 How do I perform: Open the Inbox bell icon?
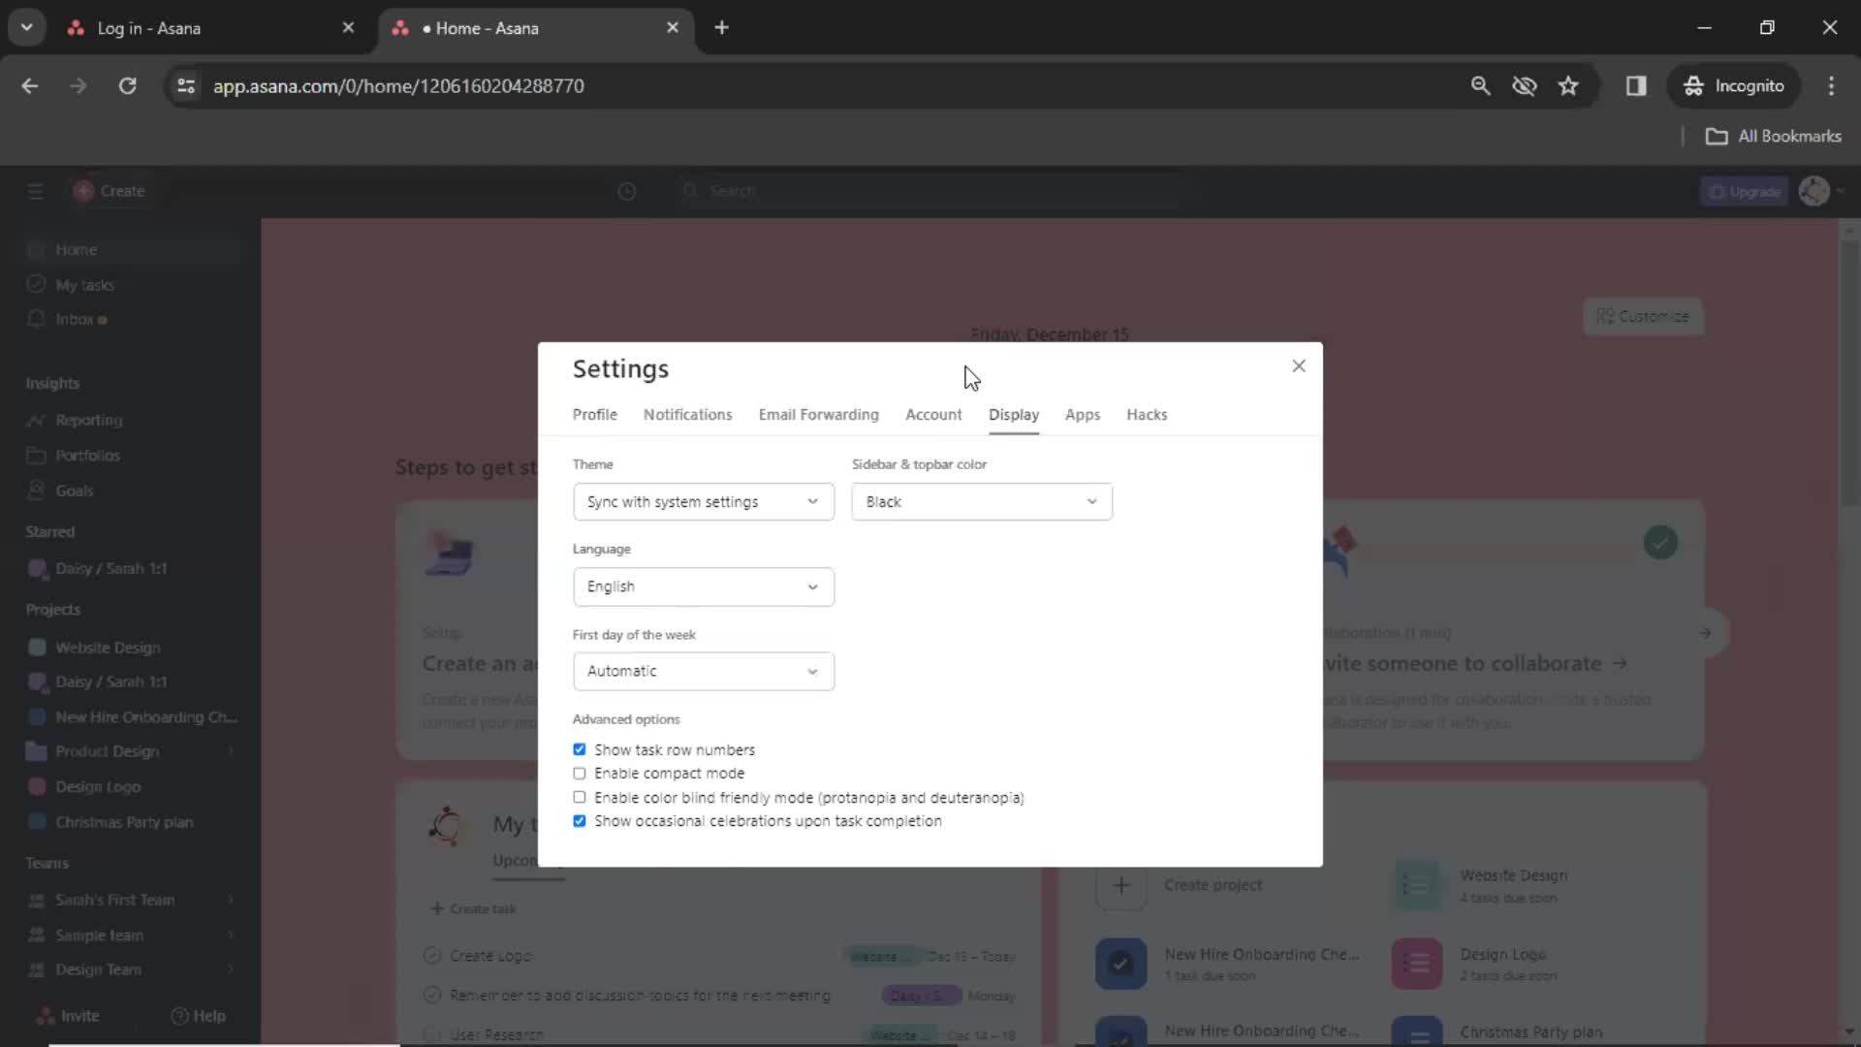pos(36,319)
